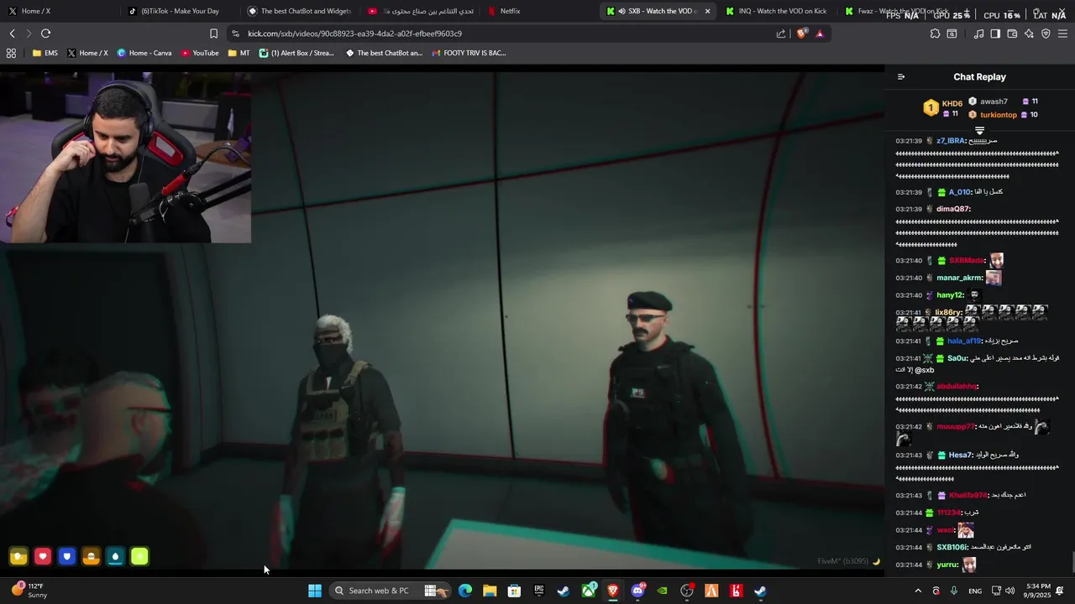
Task: Open the Windows Start menu
Action: [315, 591]
